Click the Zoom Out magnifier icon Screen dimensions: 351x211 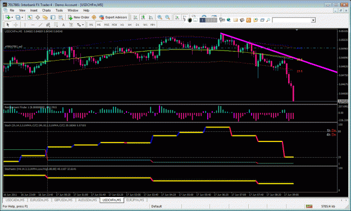pos(167,17)
